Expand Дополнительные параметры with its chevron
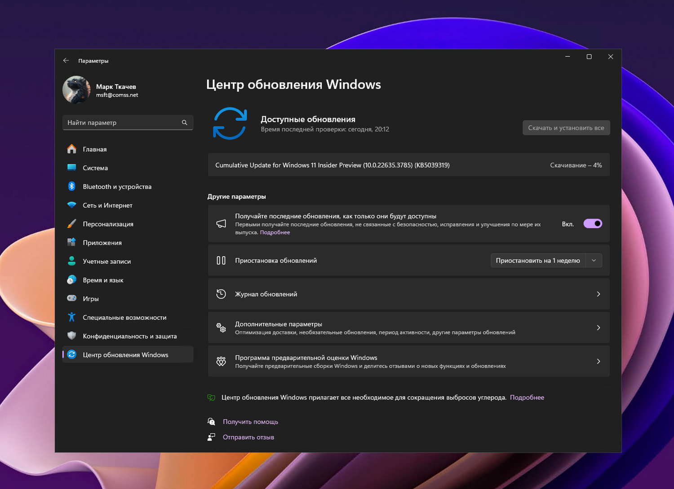Viewport: 674px width, 489px height. (x=599, y=327)
